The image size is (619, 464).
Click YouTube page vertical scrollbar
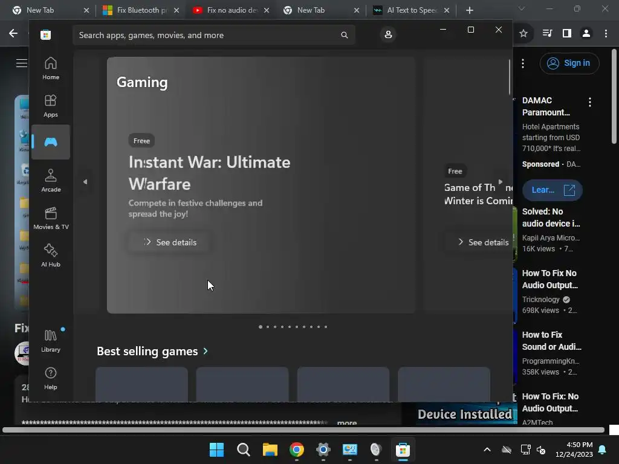614,96
